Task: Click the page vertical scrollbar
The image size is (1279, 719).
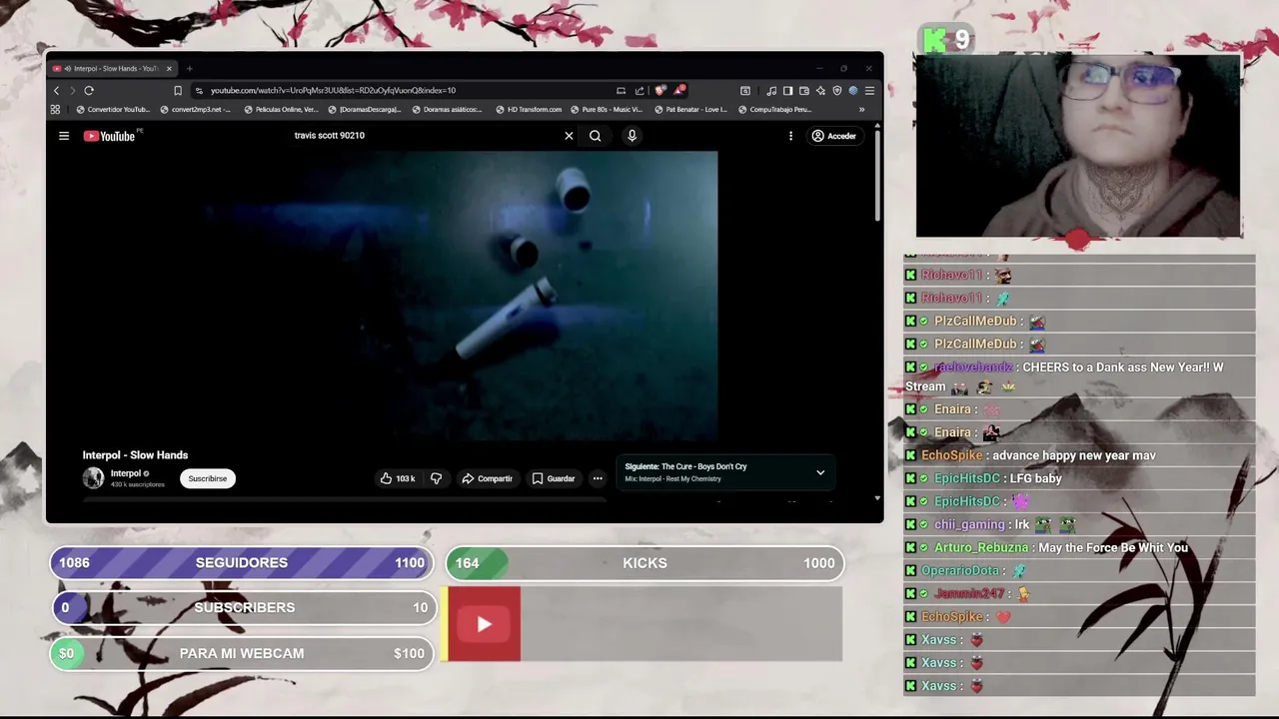Action: coord(877,175)
